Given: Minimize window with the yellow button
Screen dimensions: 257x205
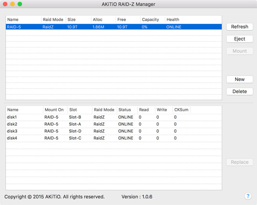Looking at the screenshot, I should coord(12,4).
